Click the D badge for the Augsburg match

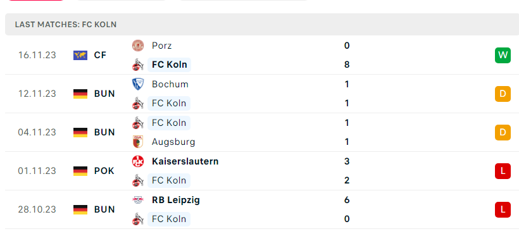pyautogui.click(x=503, y=132)
